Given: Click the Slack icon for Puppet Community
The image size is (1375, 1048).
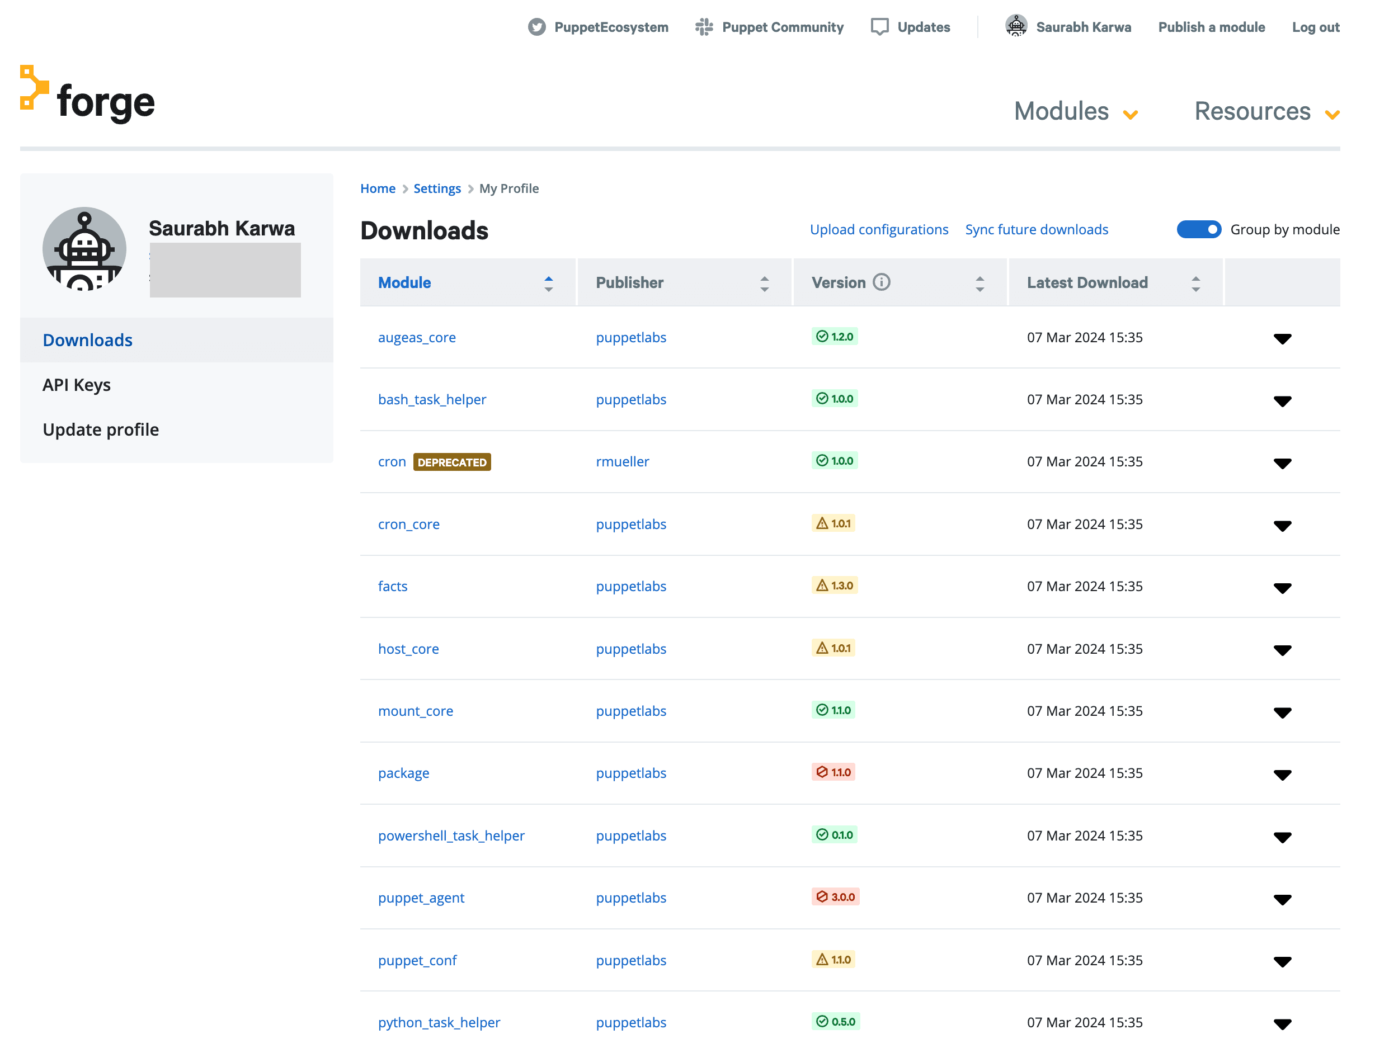Looking at the screenshot, I should click(x=704, y=27).
